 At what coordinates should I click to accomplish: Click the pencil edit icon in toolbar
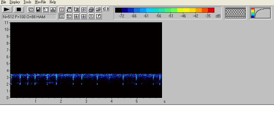[98, 16]
